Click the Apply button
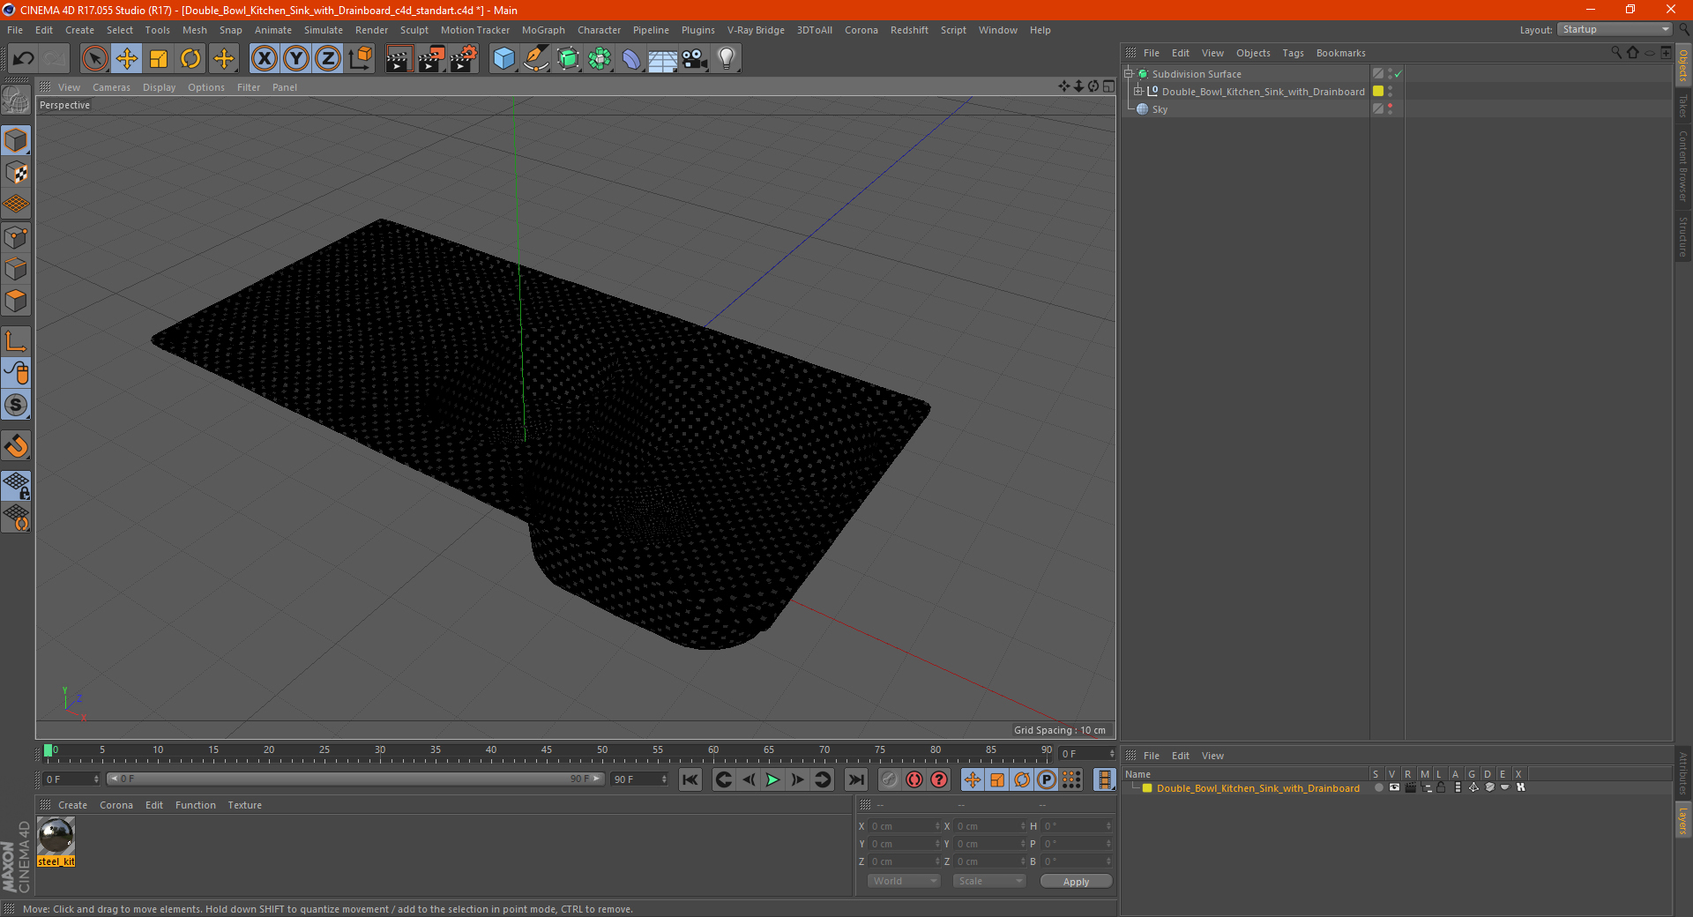The width and height of the screenshot is (1693, 917). pyautogui.click(x=1076, y=881)
